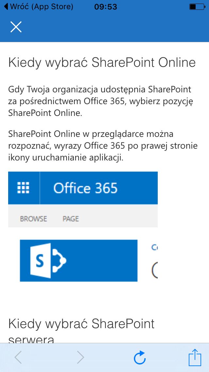
Task: Tap paragraph about SharePoint Online w przeglądarce
Action: click(x=103, y=146)
